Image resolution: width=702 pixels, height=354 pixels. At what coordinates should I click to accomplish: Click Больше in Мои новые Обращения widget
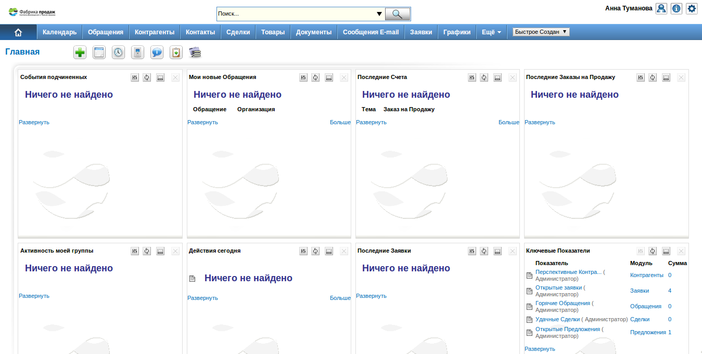340,122
